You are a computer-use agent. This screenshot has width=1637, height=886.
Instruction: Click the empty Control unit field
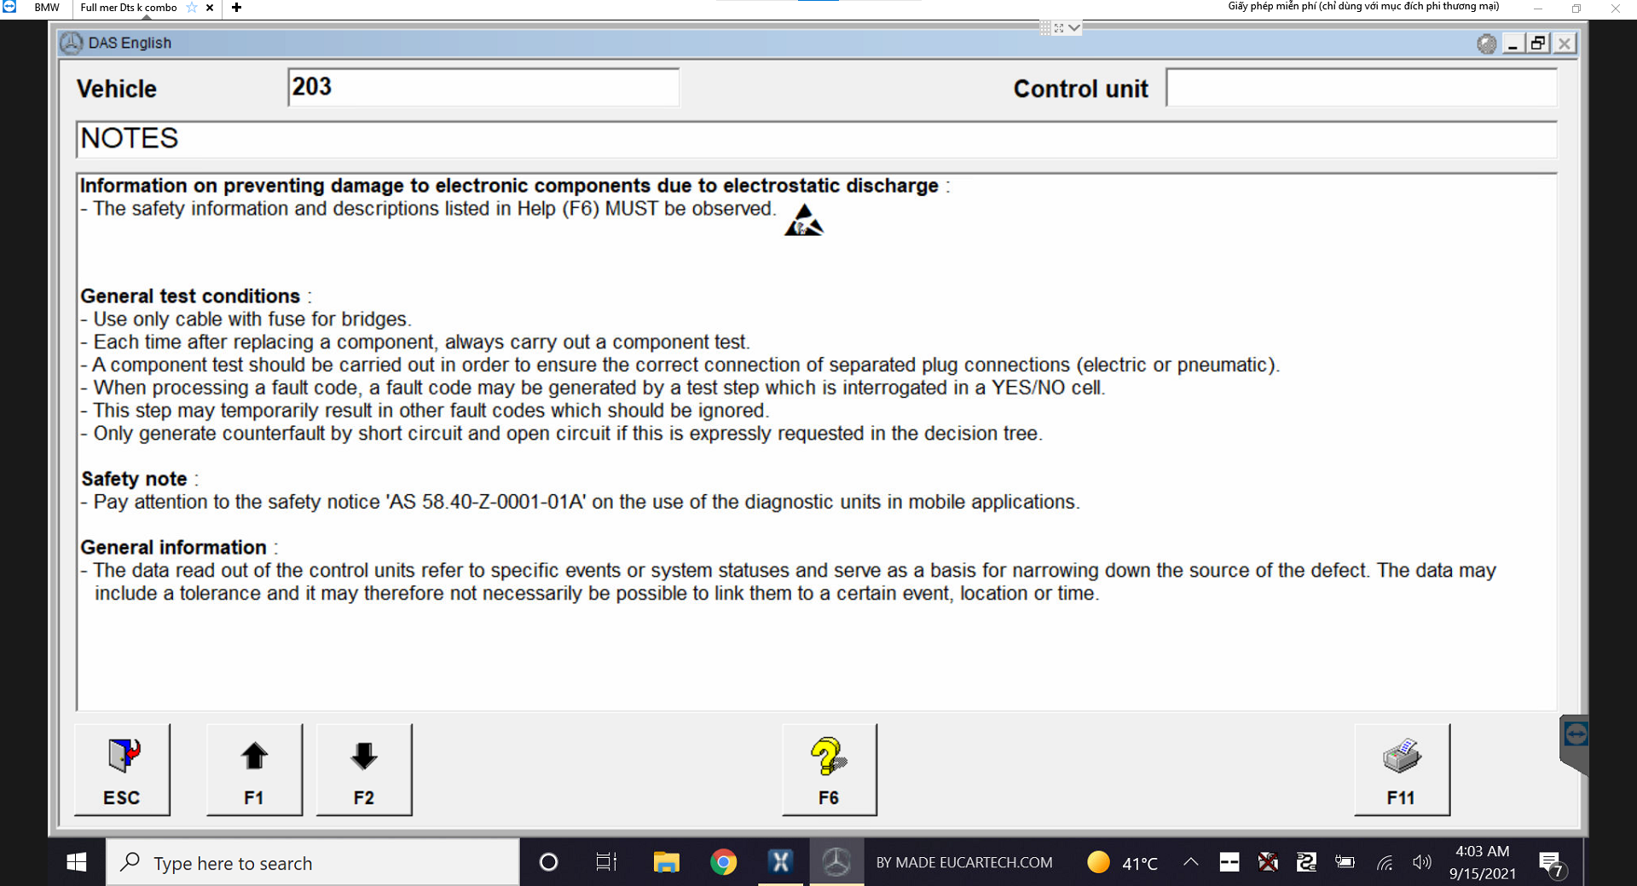point(1361,88)
